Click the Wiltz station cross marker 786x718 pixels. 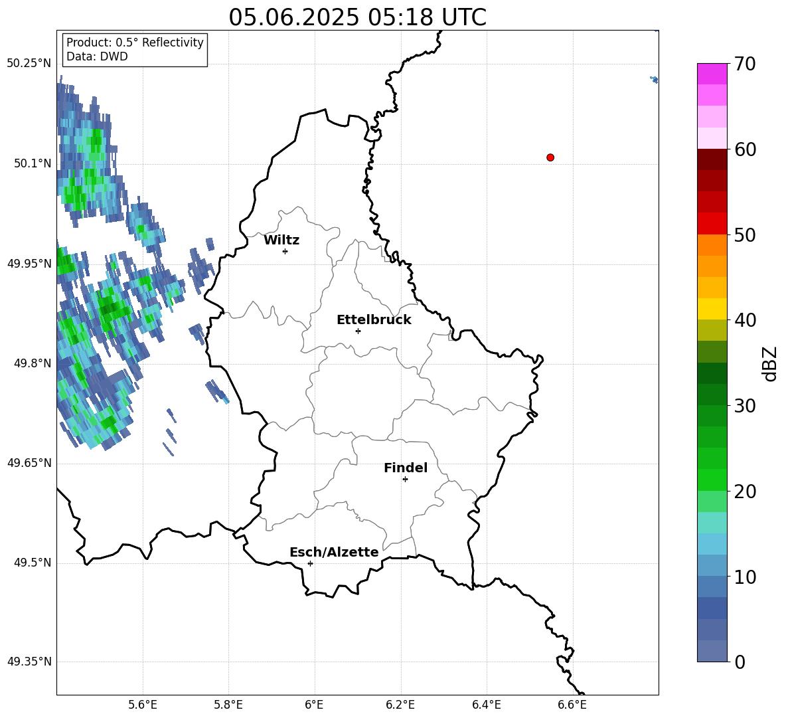pyautogui.click(x=285, y=251)
